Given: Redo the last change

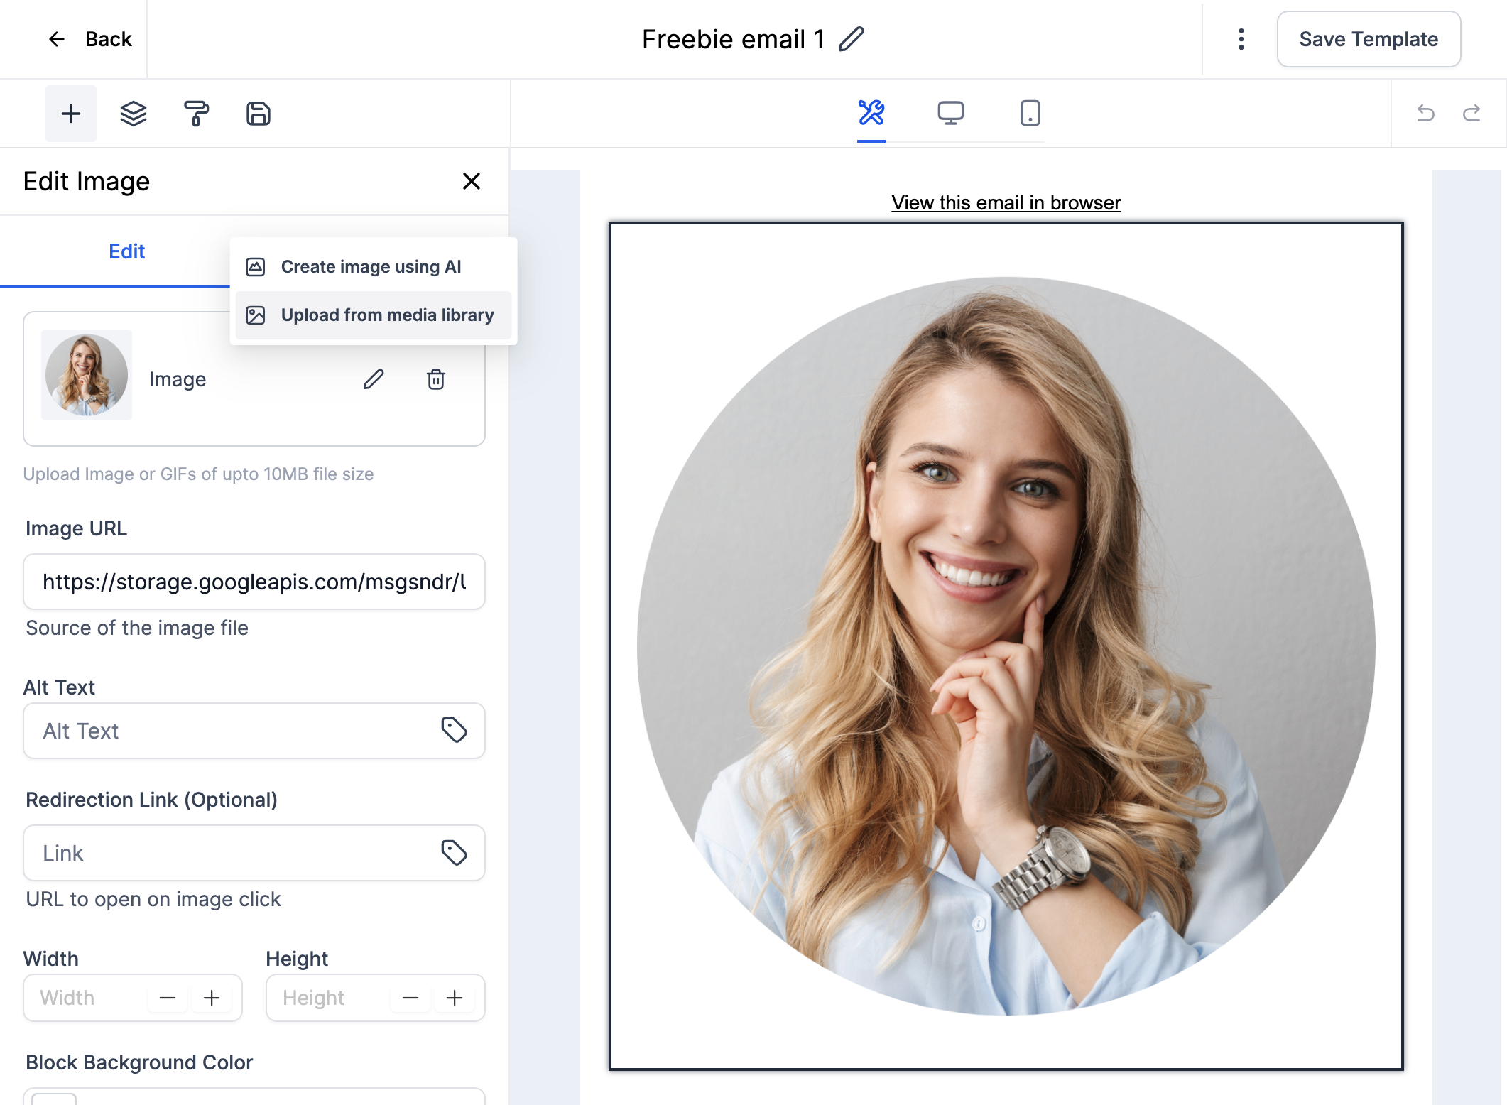Looking at the screenshot, I should 1471,113.
